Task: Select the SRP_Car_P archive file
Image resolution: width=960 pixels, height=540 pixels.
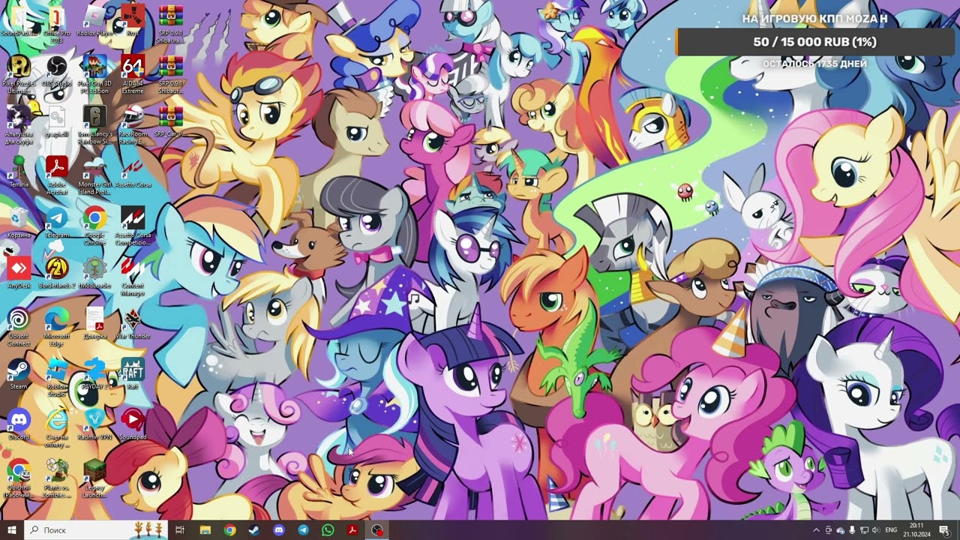Action: click(x=171, y=121)
